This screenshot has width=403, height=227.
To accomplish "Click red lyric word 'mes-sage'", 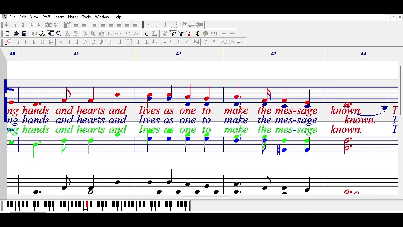I will click(x=296, y=110).
